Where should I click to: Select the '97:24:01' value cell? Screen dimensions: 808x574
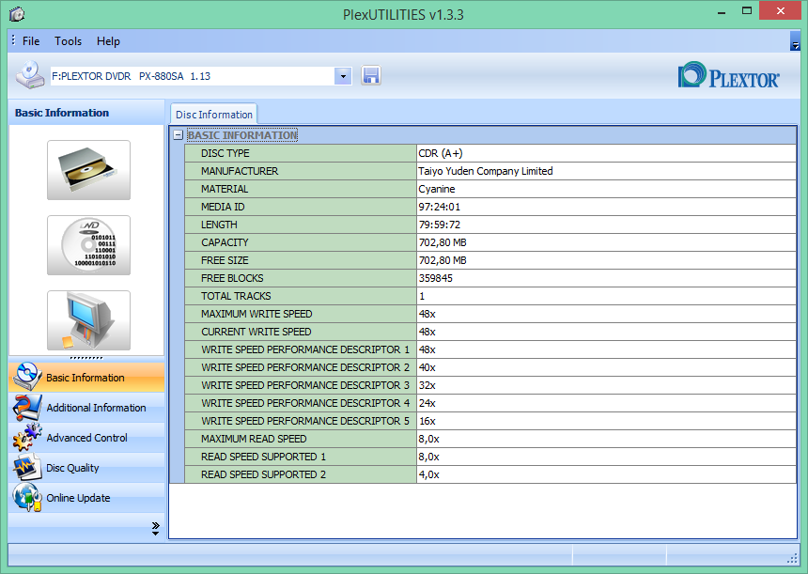(x=607, y=207)
